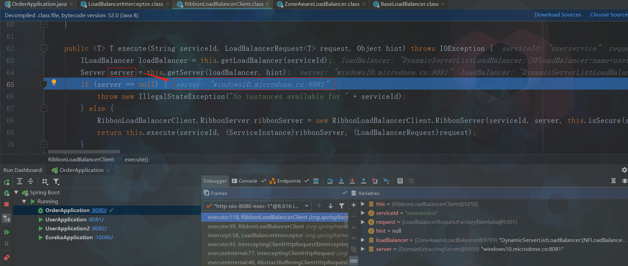628x266 pixels.
Task: Click Download Sources link
Action: click(x=558, y=15)
